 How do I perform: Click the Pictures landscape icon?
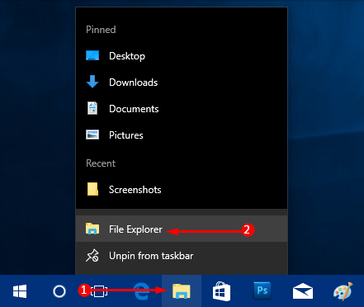(x=92, y=135)
